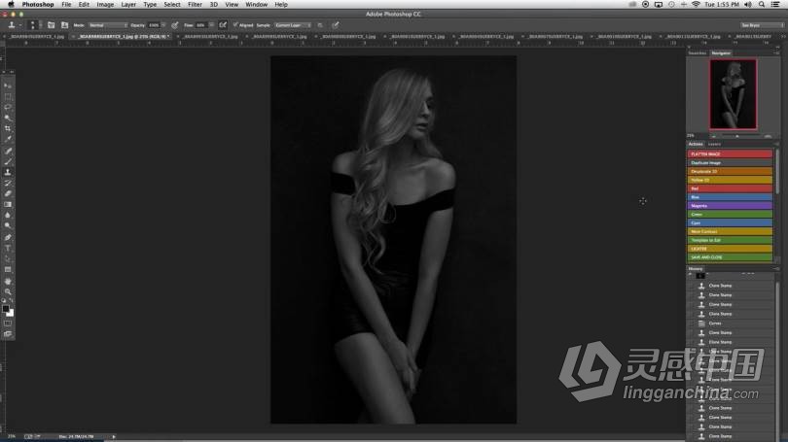Open the File menu
This screenshot has width=788, height=442.
coord(66,5)
